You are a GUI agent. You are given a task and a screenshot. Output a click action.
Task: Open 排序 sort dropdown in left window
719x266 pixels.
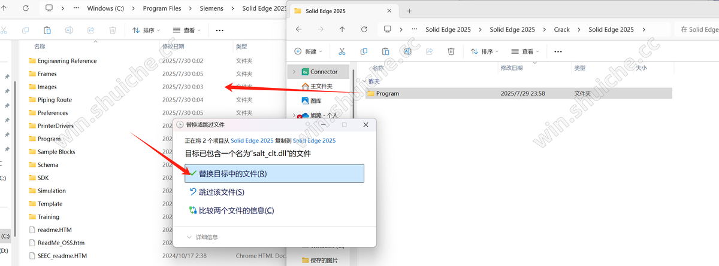(x=147, y=30)
